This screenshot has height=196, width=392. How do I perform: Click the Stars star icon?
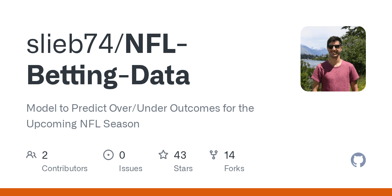click(x=163, y=155)
